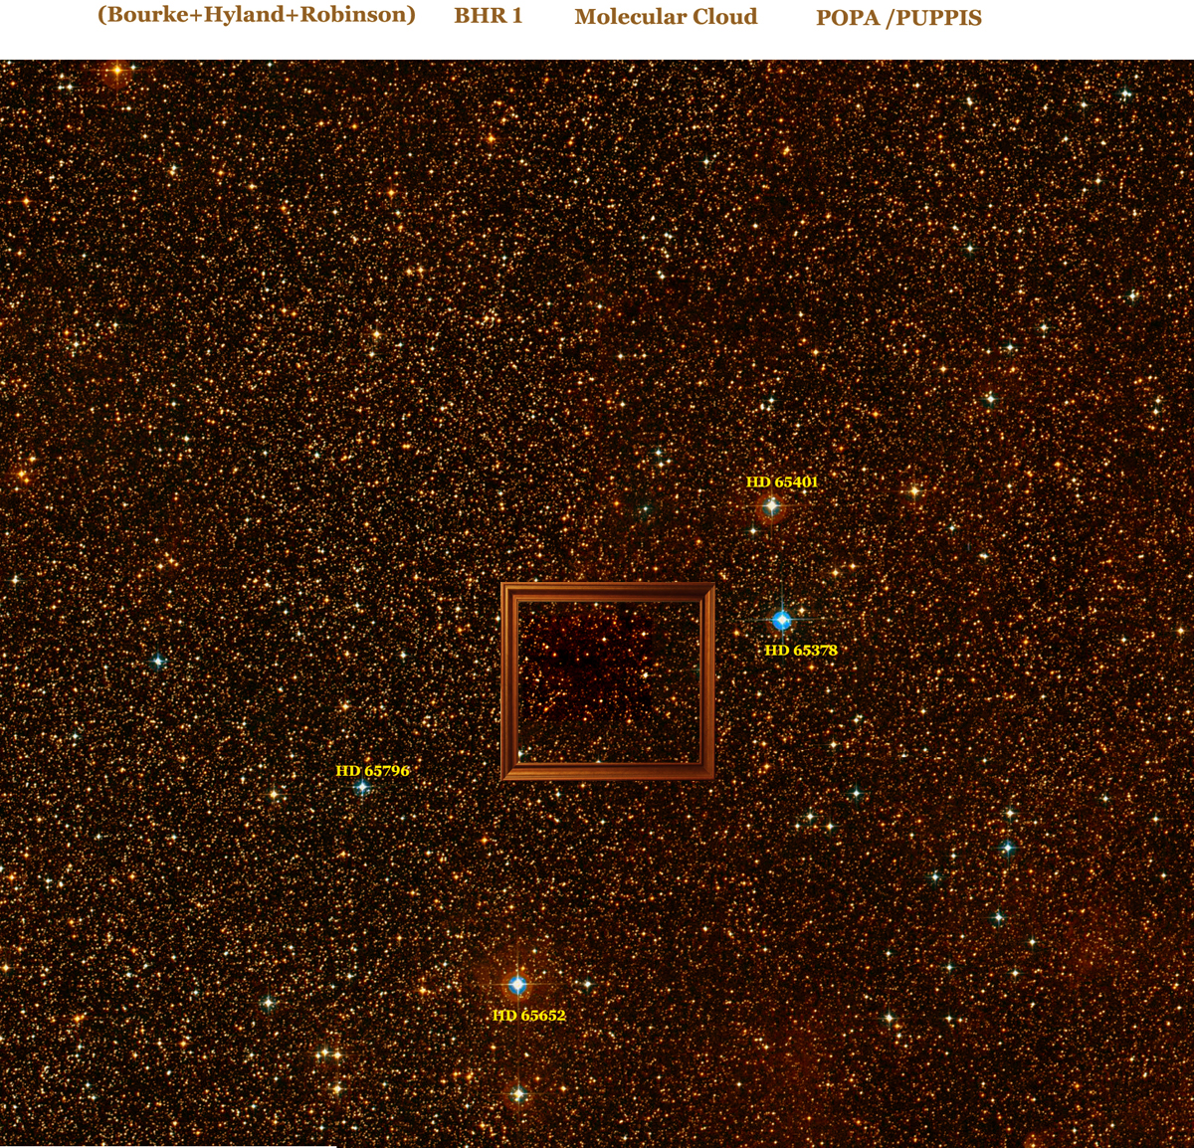Click the "HD 65796" star label
1194x1148 pixels.
tap(372, 771)
